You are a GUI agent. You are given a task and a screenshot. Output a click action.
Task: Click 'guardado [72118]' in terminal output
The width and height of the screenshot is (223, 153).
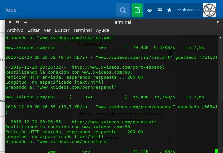point(196,57)
